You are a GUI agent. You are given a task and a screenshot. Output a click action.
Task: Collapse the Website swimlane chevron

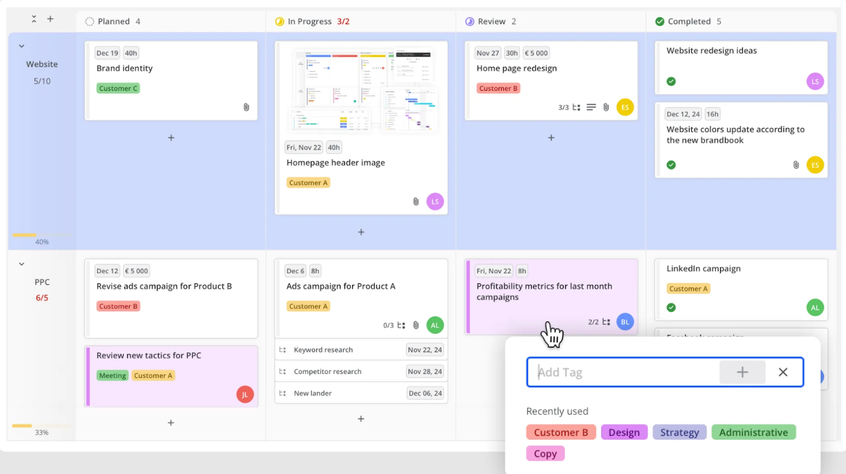click(22, 46)
